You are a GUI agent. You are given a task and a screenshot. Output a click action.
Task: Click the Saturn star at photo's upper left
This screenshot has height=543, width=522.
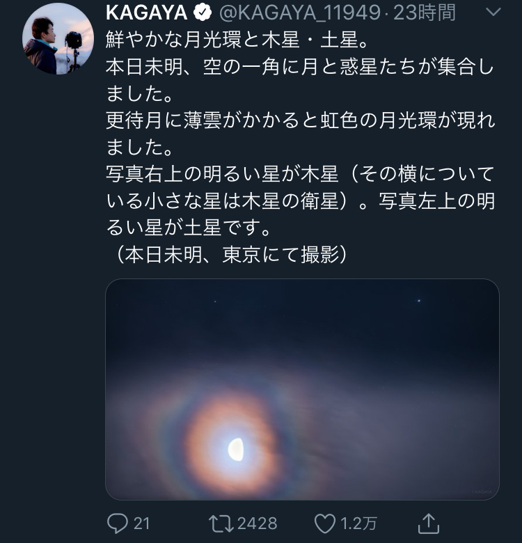point(215,301)
